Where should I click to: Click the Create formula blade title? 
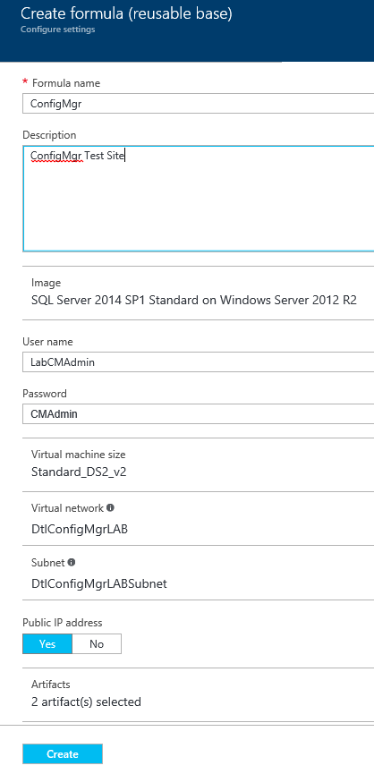[126, 13]
